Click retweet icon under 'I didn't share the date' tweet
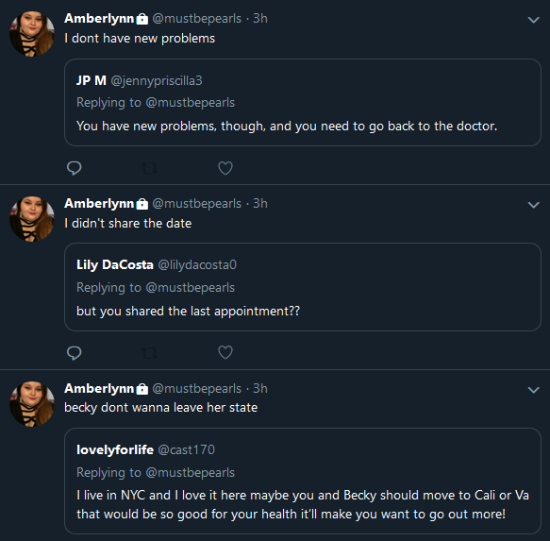This screenshot has height=541, width=550. point(150,353)
